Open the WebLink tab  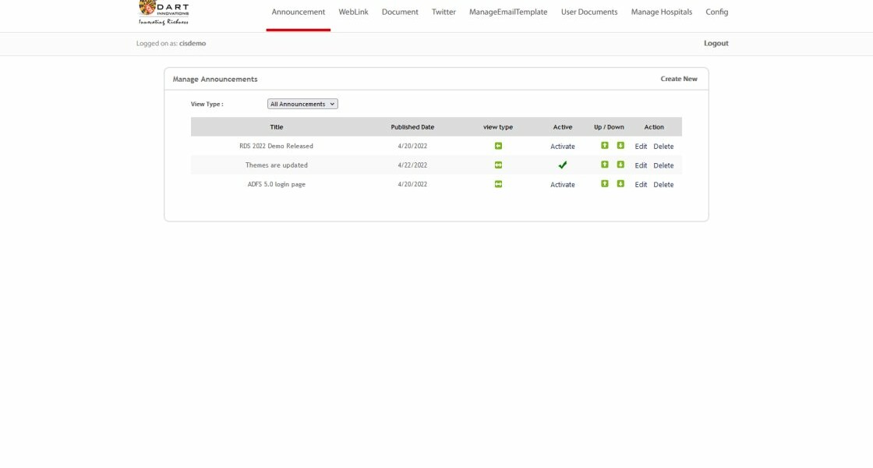point(353,12)
